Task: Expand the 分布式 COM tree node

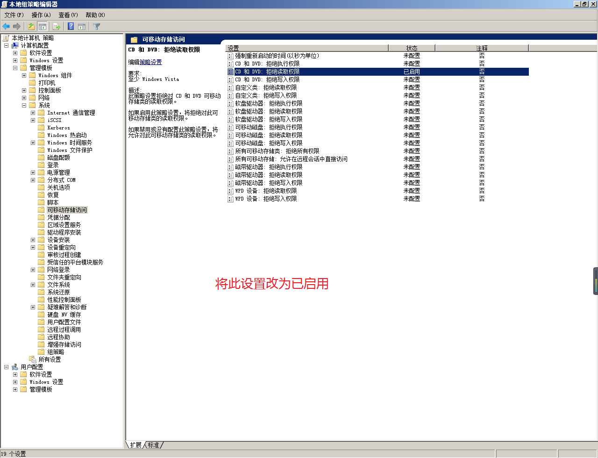Action: [33, 180]
